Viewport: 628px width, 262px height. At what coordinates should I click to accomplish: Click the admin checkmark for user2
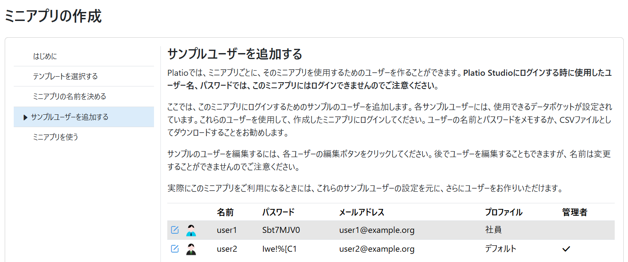(566, 249)
